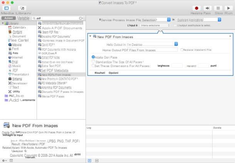Select Standardize The Size Of All Pages

(93, 61)
